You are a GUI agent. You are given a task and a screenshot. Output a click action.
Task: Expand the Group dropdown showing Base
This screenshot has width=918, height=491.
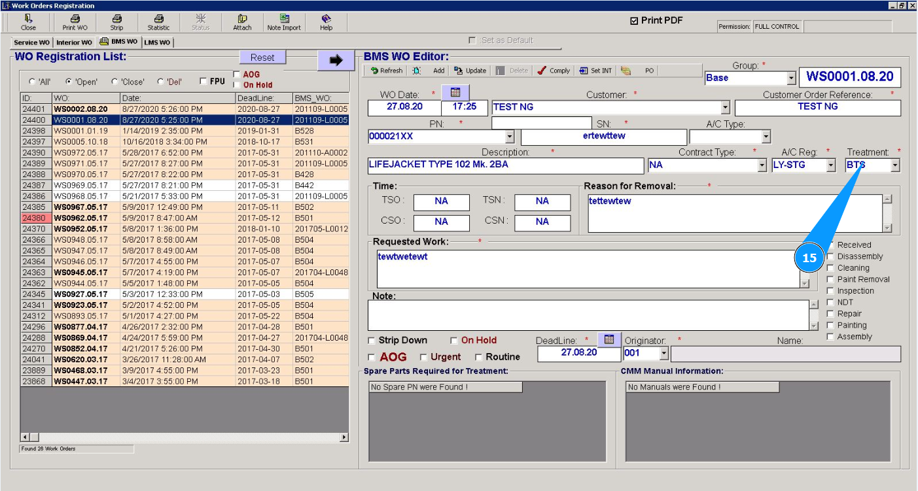791,78
